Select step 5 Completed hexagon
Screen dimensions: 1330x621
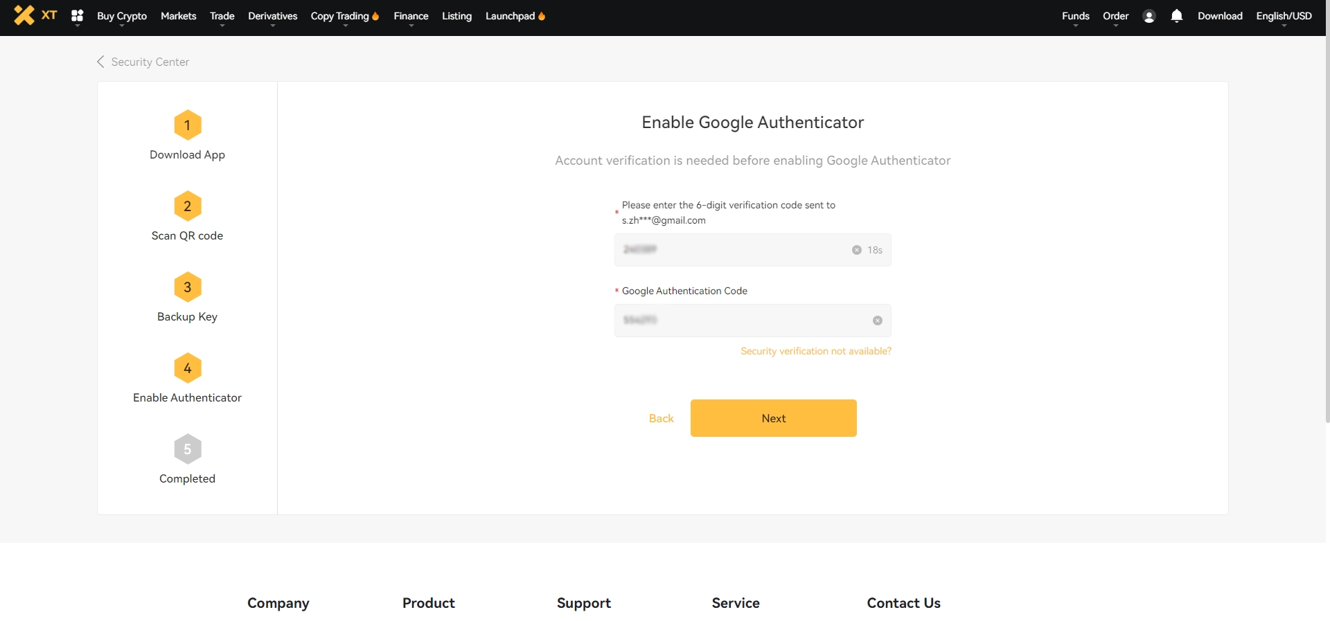point(188,449)
